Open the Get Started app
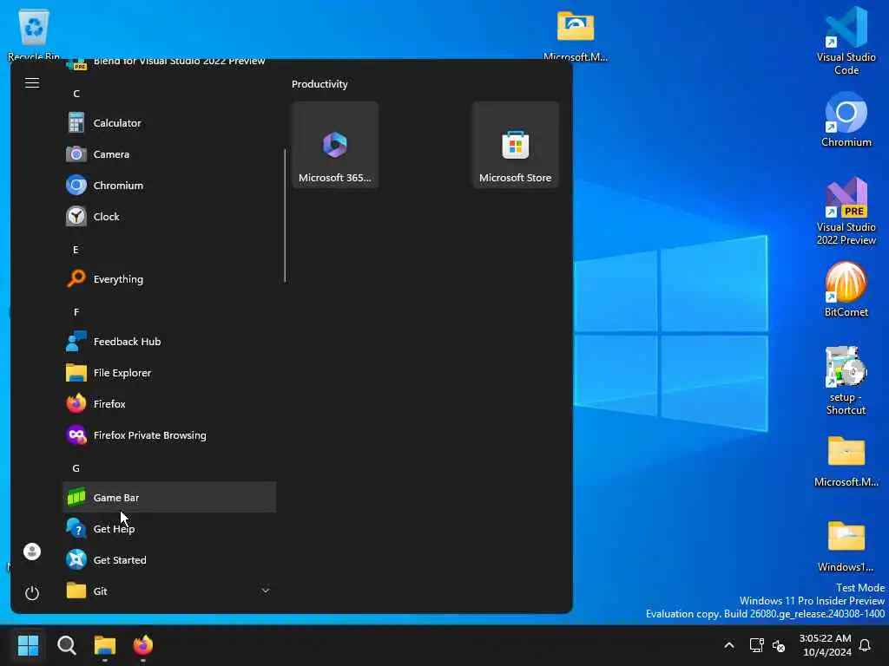 (x=169, y=559)
